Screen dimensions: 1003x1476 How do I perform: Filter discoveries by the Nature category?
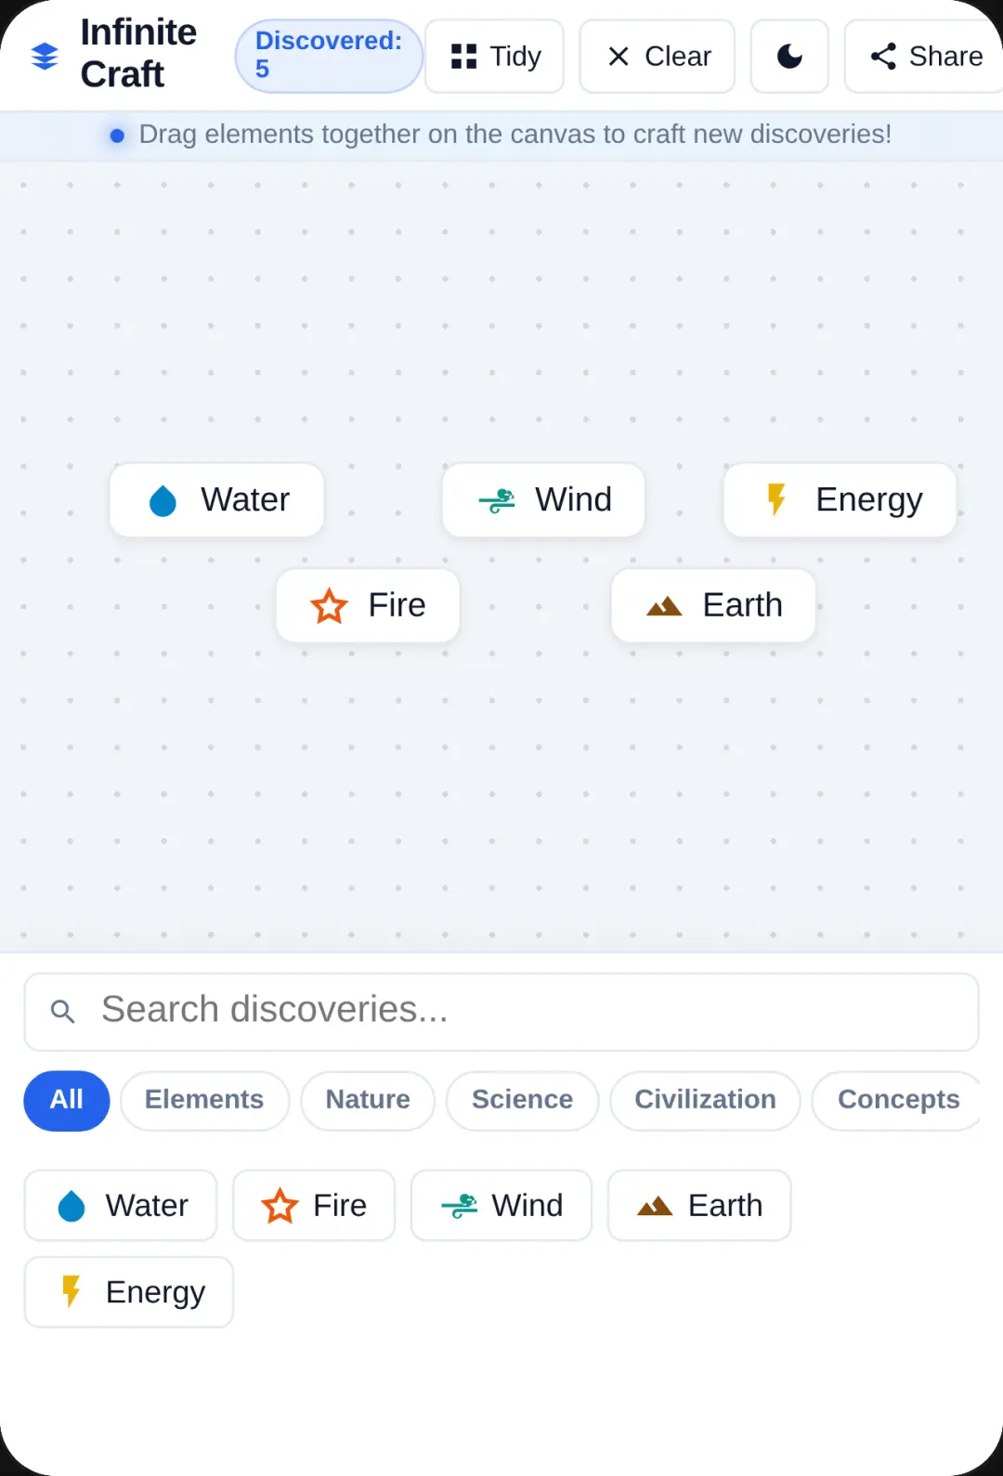click(x=368, y=1101)
